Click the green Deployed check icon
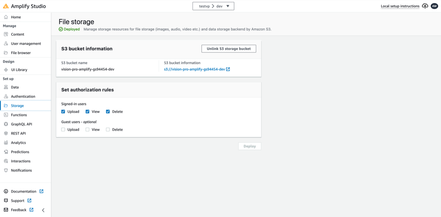The width and height of the screenshot is (441, 217). [61, 29]
